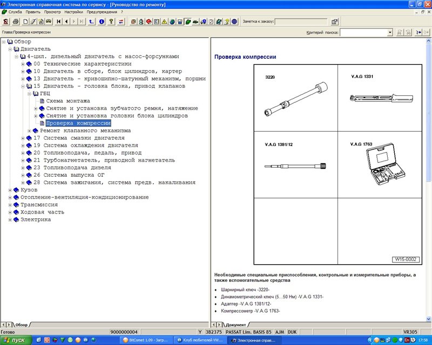The width and height of the screenshot is (432, 345).
Task: Select 'Проверка компрессии' tree item
Action: coord(78,123)
